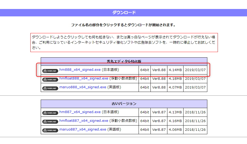Click the download icon beside hmfloat888_x64_signed.exe
Screen dimensions: 247x144
tap(50, 80)
